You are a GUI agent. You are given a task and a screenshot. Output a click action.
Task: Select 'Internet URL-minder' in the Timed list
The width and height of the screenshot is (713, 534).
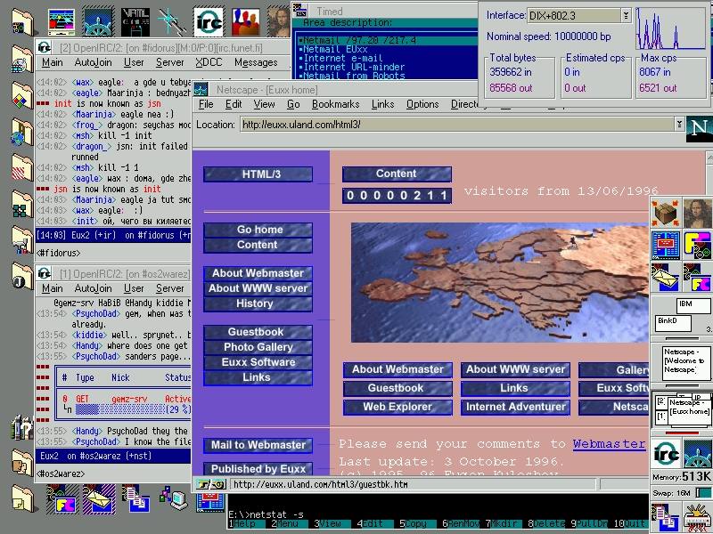click(352, 67)
